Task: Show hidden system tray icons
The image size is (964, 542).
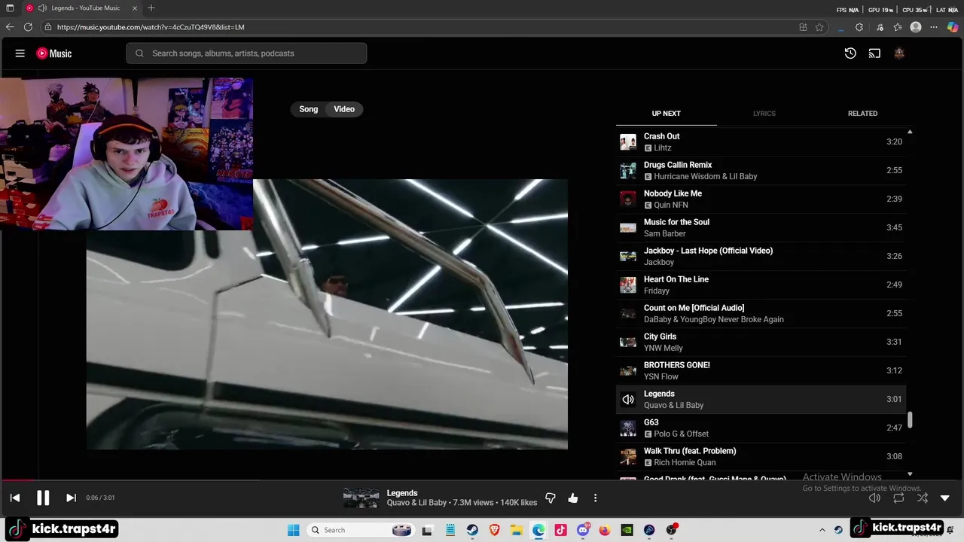Action: 822,530
